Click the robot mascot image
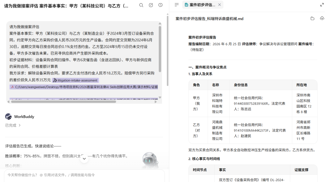 pos(150,160)
